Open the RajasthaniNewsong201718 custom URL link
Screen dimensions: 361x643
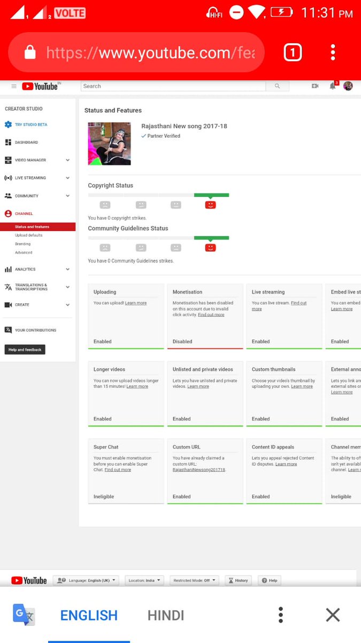199,470
